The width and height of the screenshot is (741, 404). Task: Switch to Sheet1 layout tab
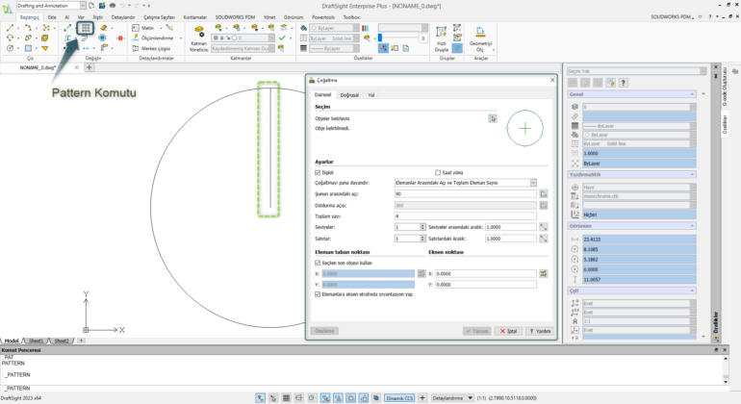[x=36, y=341]
